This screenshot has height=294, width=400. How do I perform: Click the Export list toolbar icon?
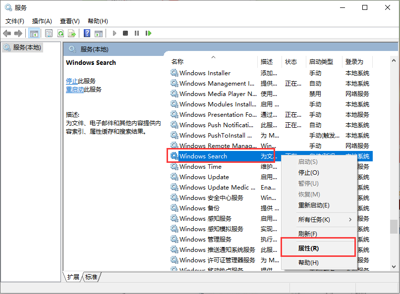click(72, 33)
